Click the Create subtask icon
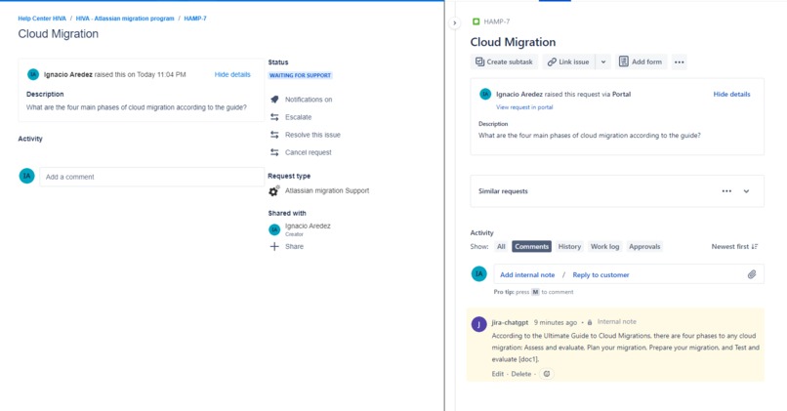Image resolution: width=787 pixels, height=411 pixels. (x=479, y=62)
